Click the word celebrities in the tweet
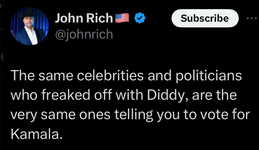The height and width of the screenshot is (150, 259). 110,76
